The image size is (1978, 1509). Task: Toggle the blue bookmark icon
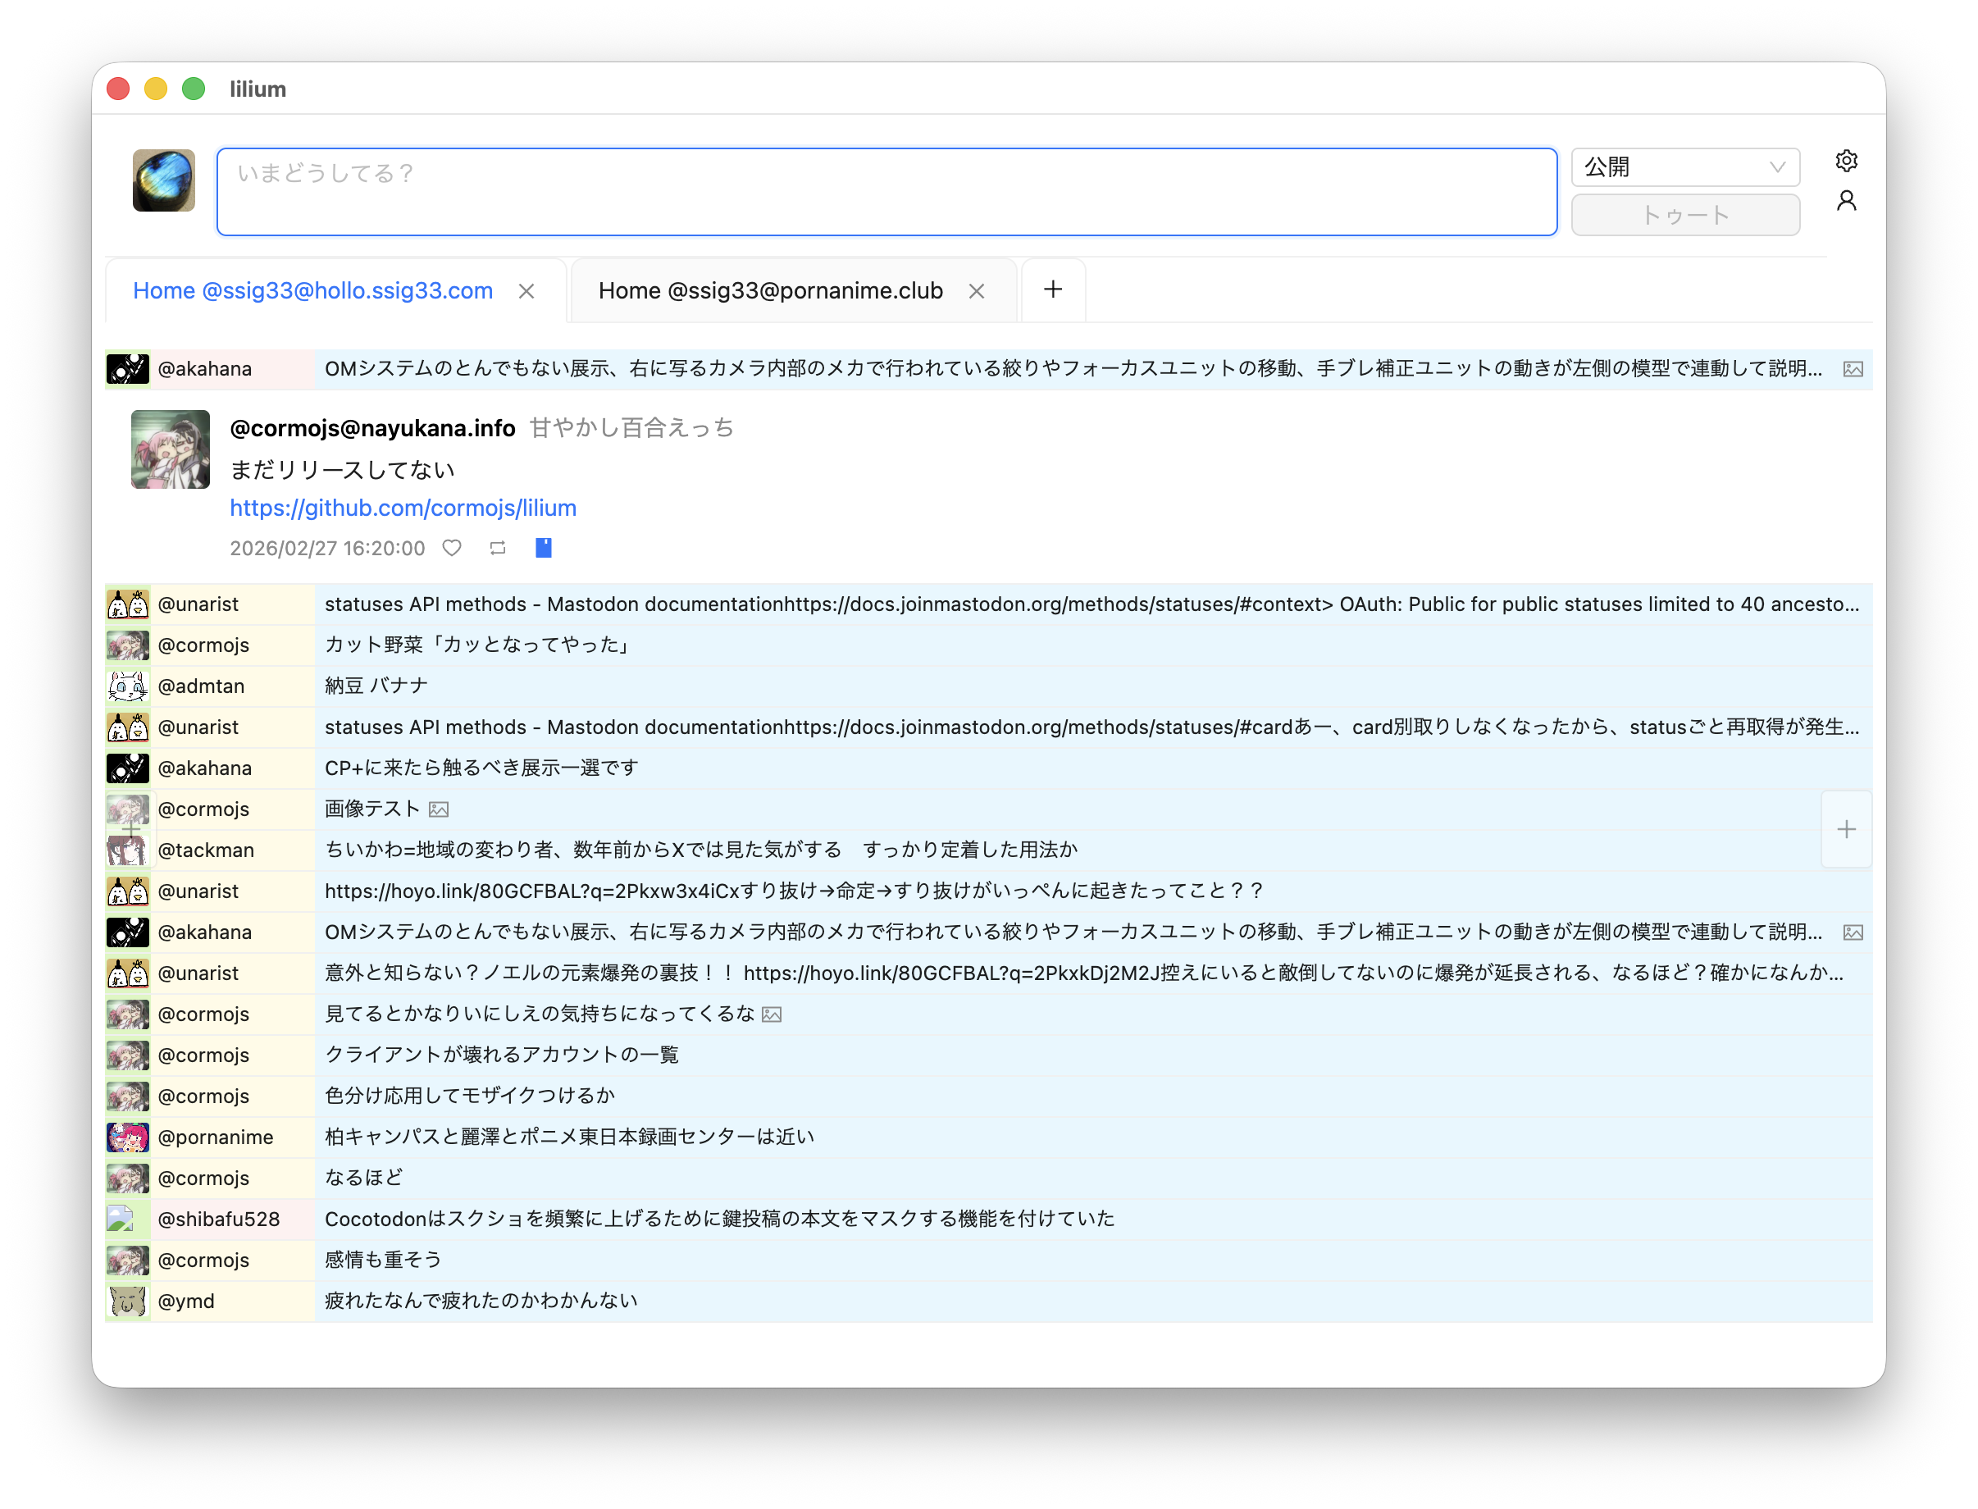coord(544,548)
